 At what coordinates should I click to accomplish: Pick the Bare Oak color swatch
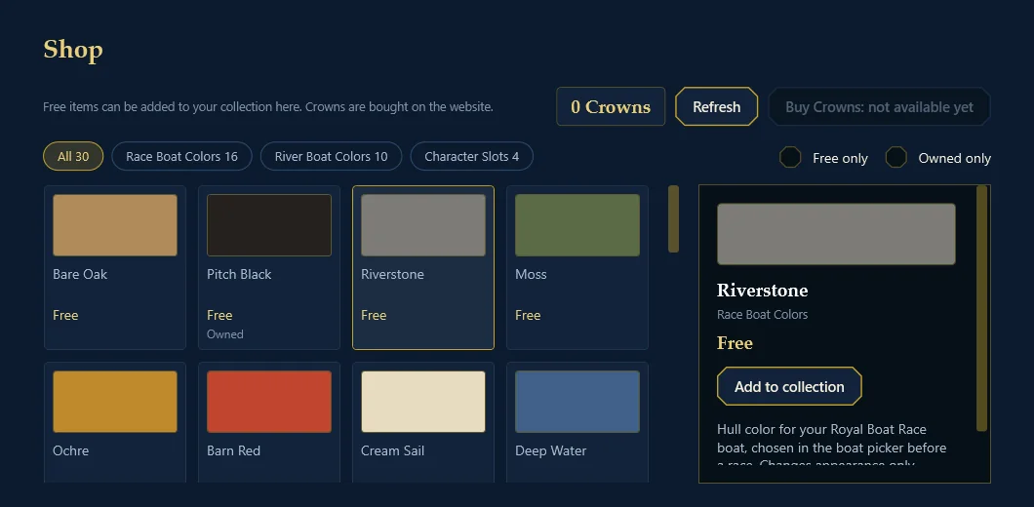tap(115, 225)
